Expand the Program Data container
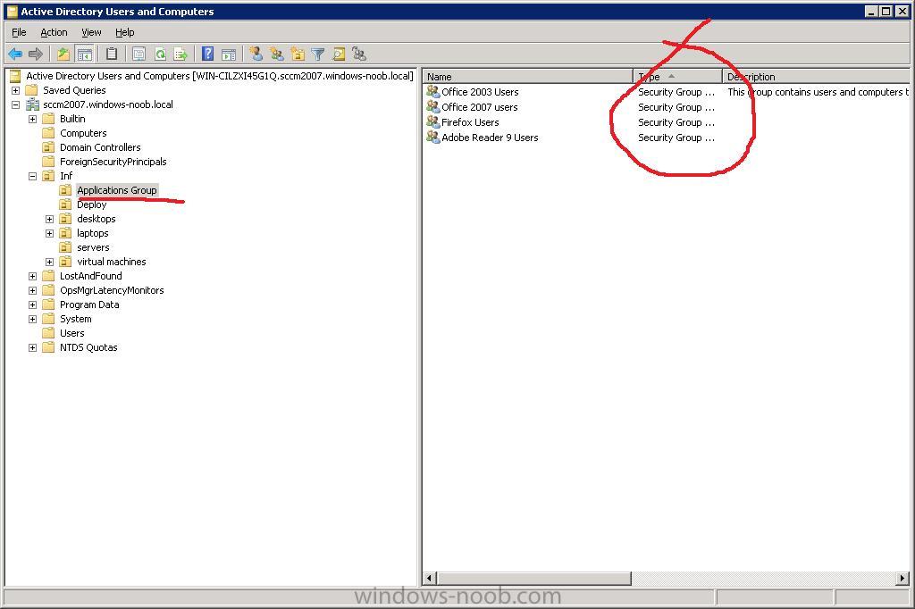915x609 pixels. click(x=33, y=304)
